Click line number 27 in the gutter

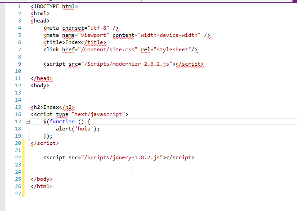[18, 193]
